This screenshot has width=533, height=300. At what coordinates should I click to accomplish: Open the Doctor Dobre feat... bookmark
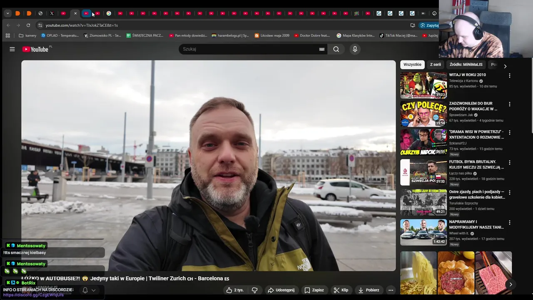[312, 35]
